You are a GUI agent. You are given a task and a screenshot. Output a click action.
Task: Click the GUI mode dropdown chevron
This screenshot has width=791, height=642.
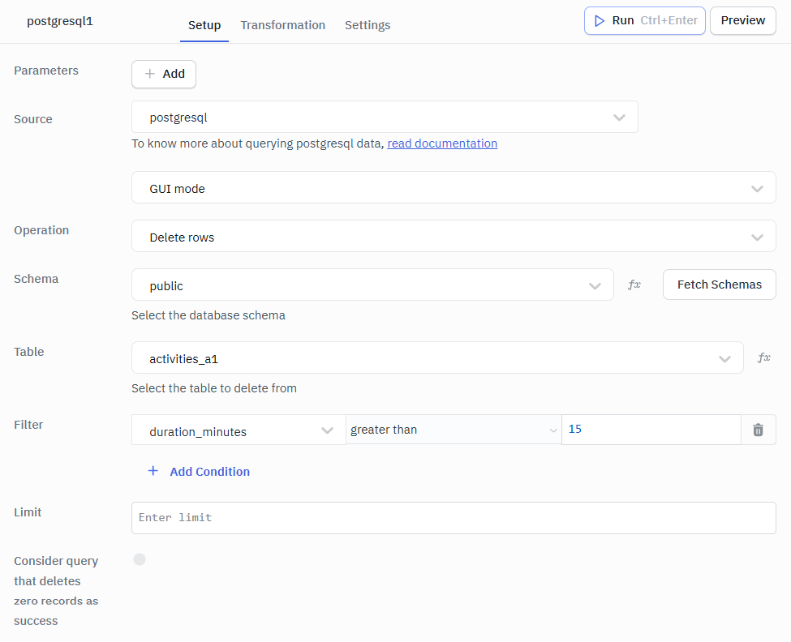[757, 187]
